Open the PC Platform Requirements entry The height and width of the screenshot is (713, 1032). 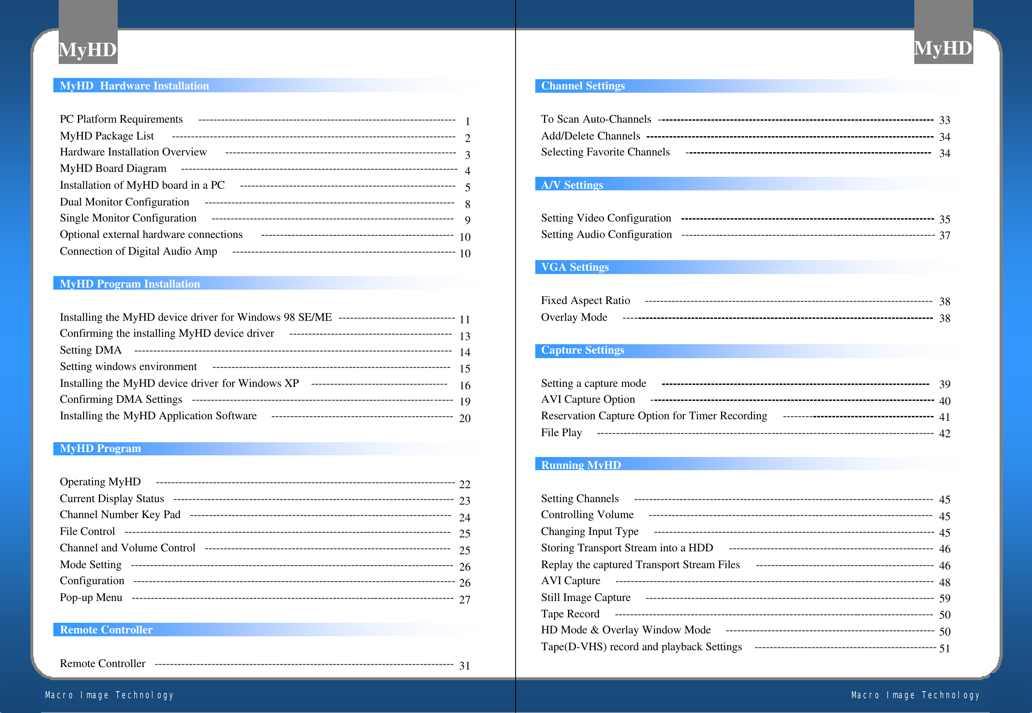coord(121,119)
